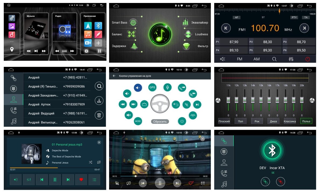Assign power steering wheel button
This screenshot has height=193, width=320.
click(x=182, y=121)
